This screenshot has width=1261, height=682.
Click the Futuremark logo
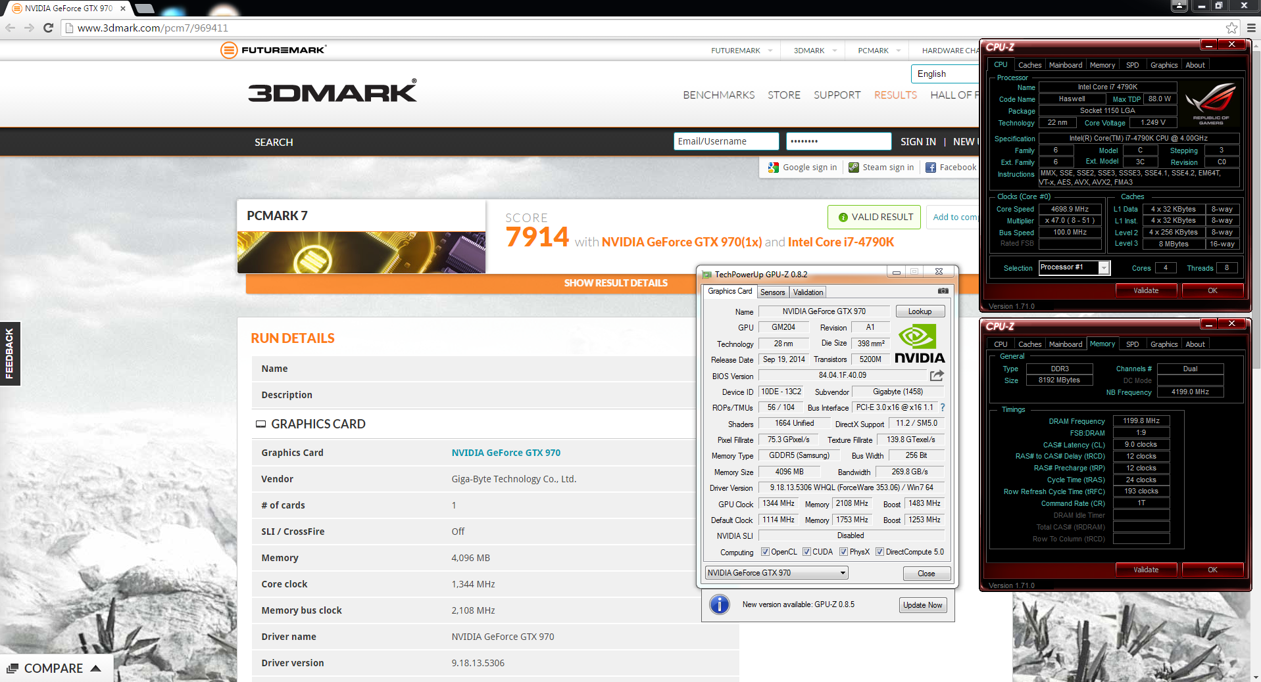(x=273, y=50)
